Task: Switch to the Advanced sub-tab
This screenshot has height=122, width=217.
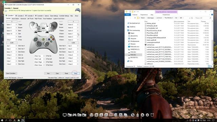Action: tap(23, 19)
